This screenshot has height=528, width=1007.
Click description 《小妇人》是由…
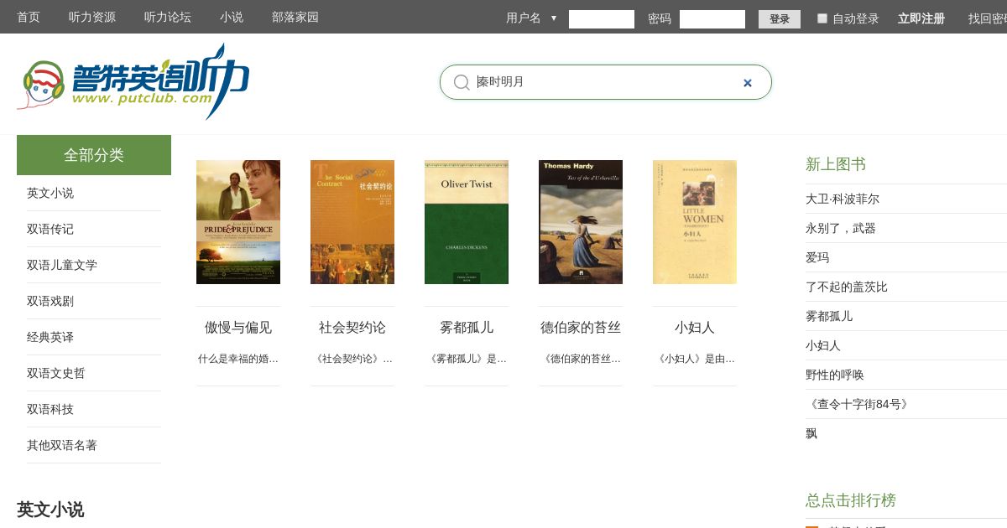tap(695, 359)
